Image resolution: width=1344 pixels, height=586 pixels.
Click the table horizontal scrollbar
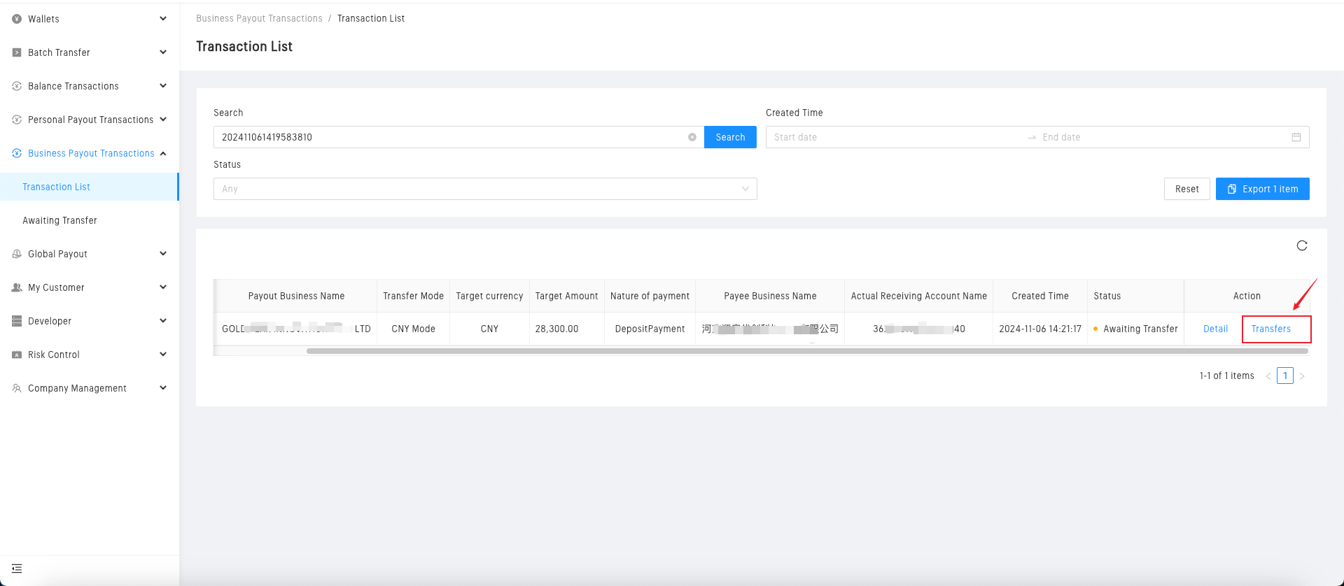pyautogui.click(x=807, y=351)
